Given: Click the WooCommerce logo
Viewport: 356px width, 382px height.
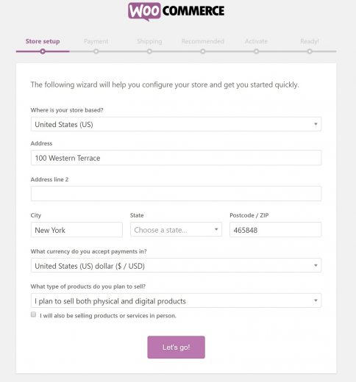Looking at the screenshot, I should [x=176, y=11].
